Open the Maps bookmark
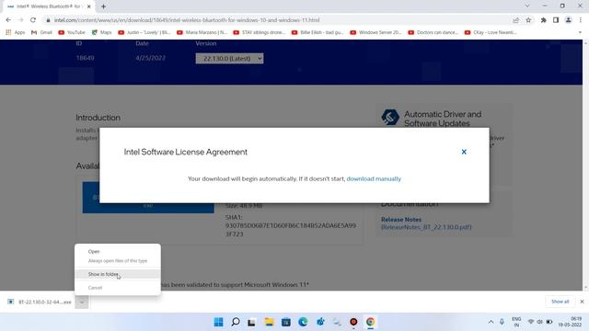The image size is (589, 331). point(102,33)
